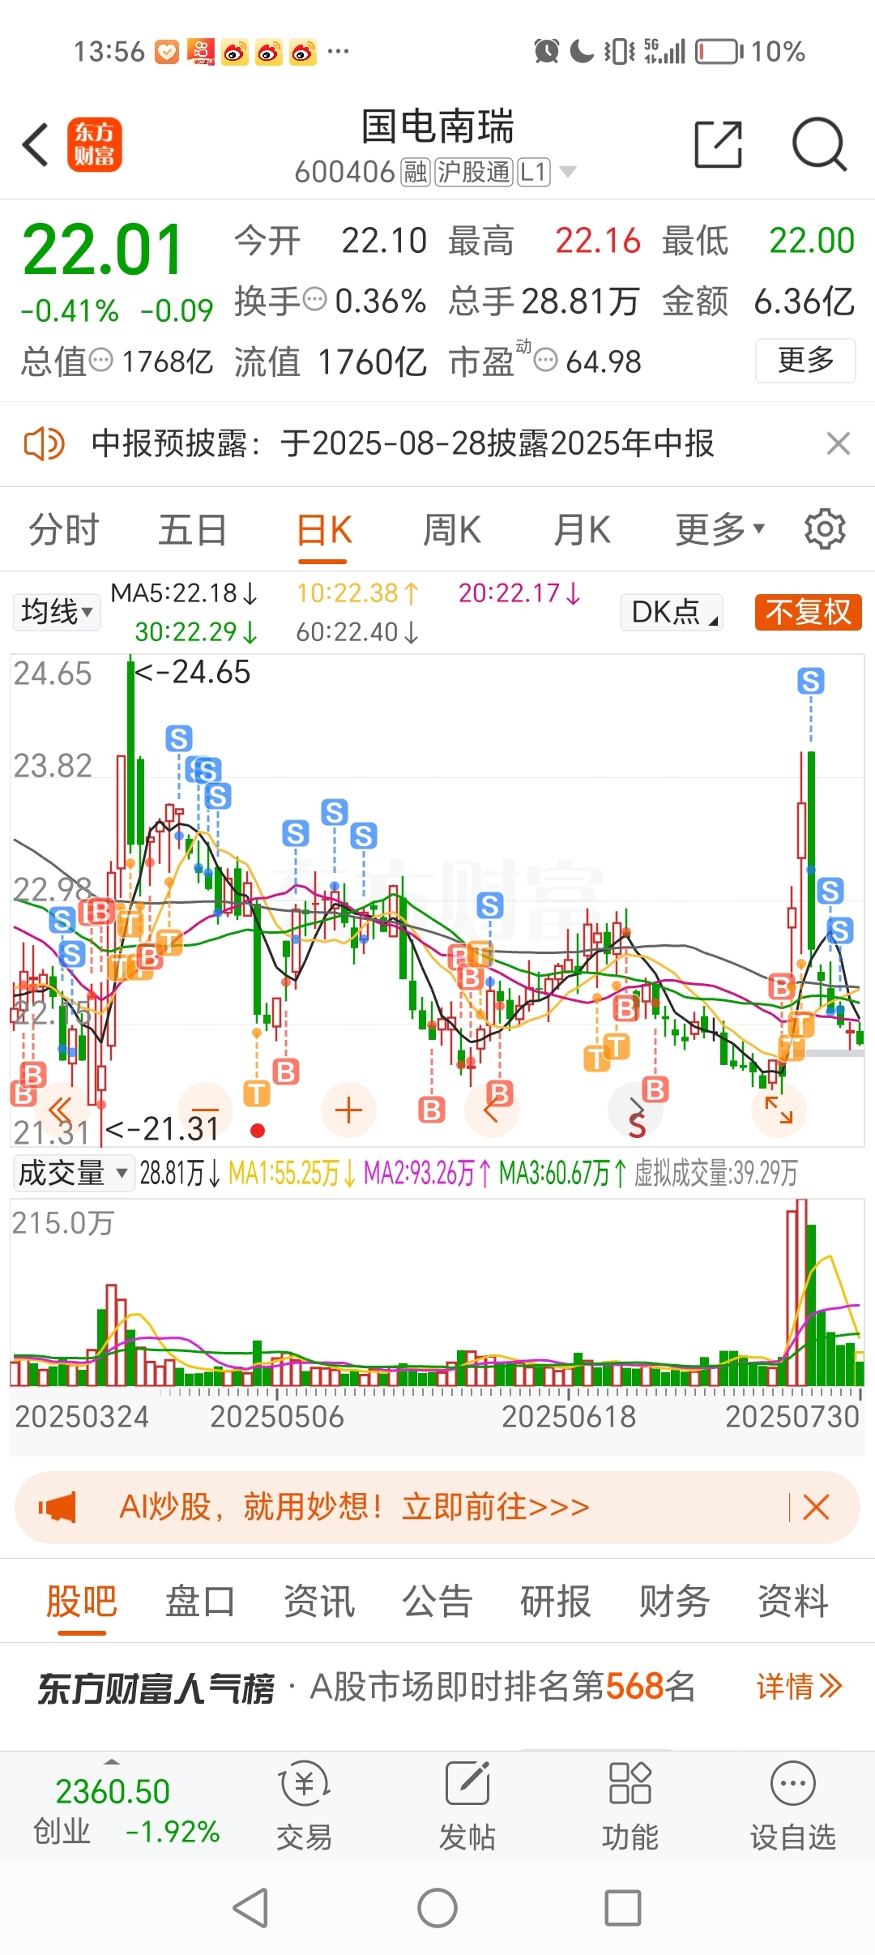Tap the volume bar chart area
Viewport: 875px width, 1955px height.
point(437,1293)
